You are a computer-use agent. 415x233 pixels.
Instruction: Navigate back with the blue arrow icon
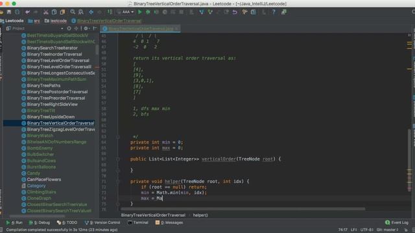91,12
